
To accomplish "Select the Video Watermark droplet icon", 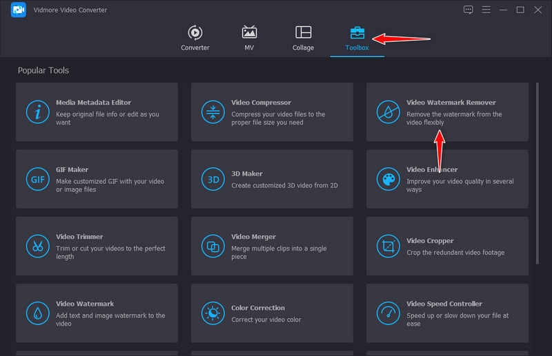I will coord(37,313).
